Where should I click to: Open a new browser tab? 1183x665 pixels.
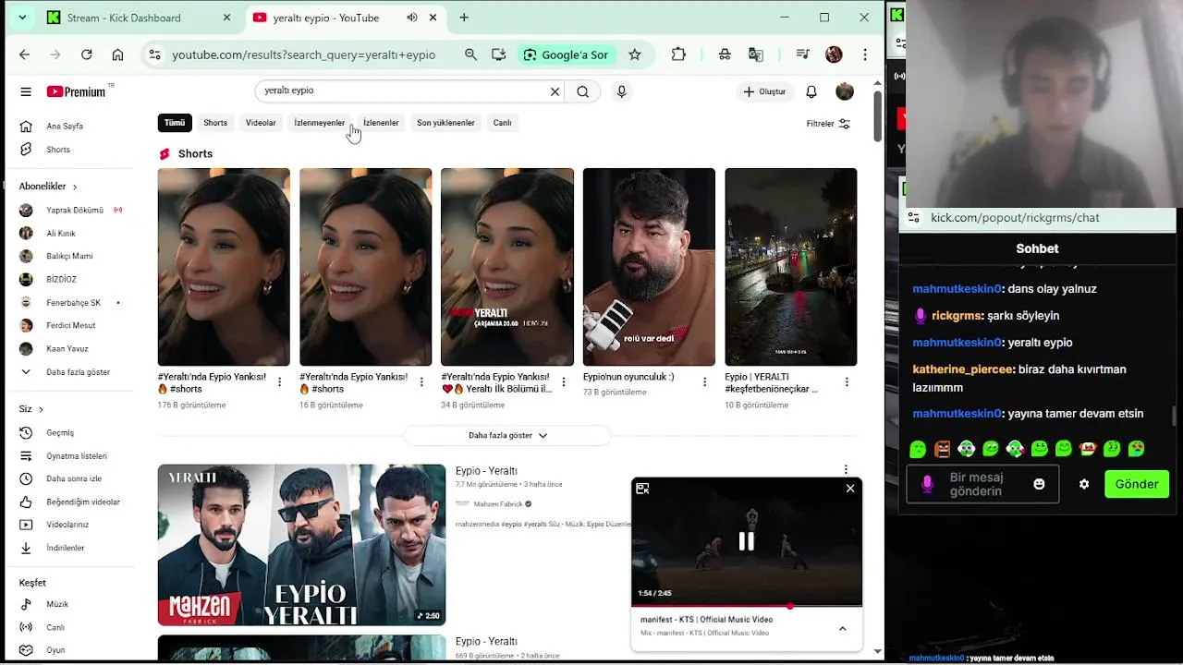pyautogui.click(x=464, y=18)
